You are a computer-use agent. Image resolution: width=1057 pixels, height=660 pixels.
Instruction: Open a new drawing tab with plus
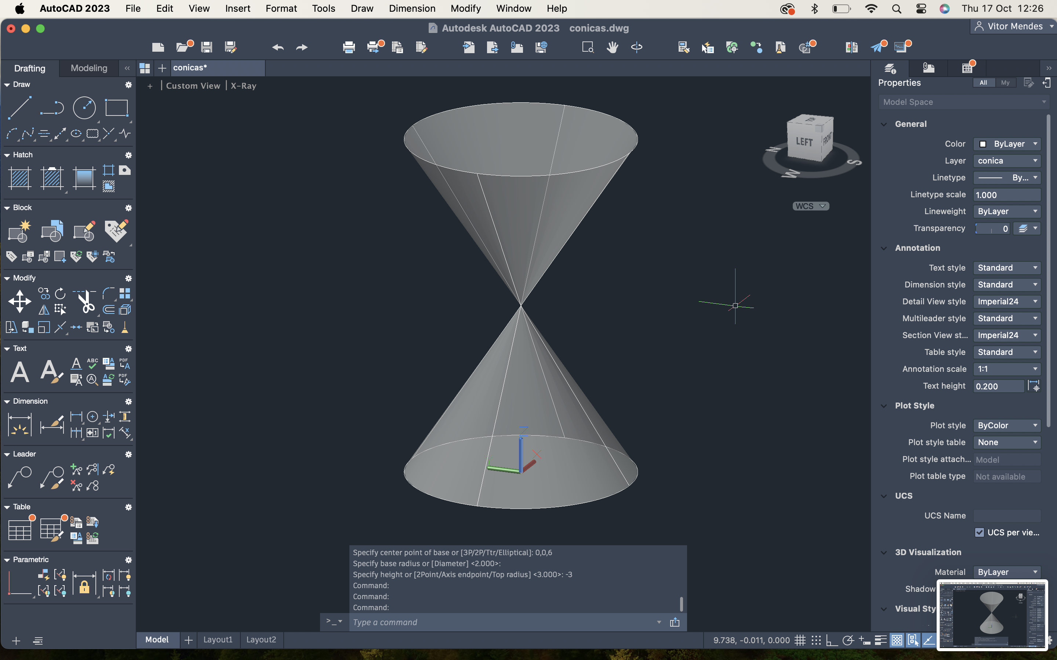pos(162,68)
